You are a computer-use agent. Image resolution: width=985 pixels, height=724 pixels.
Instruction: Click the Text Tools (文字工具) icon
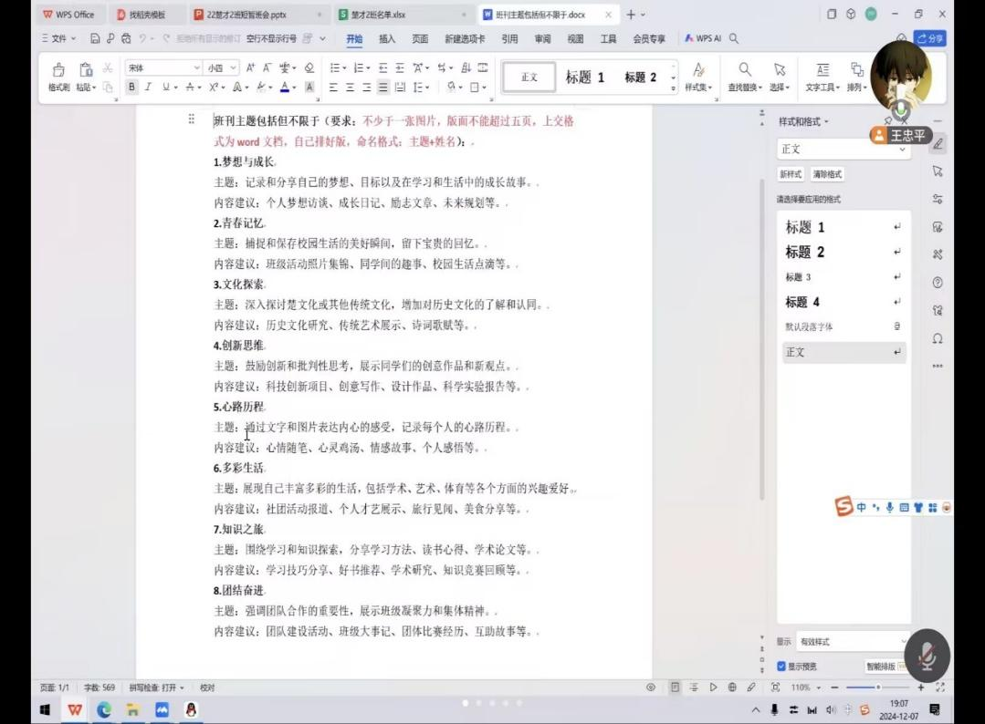pos(822,72)
